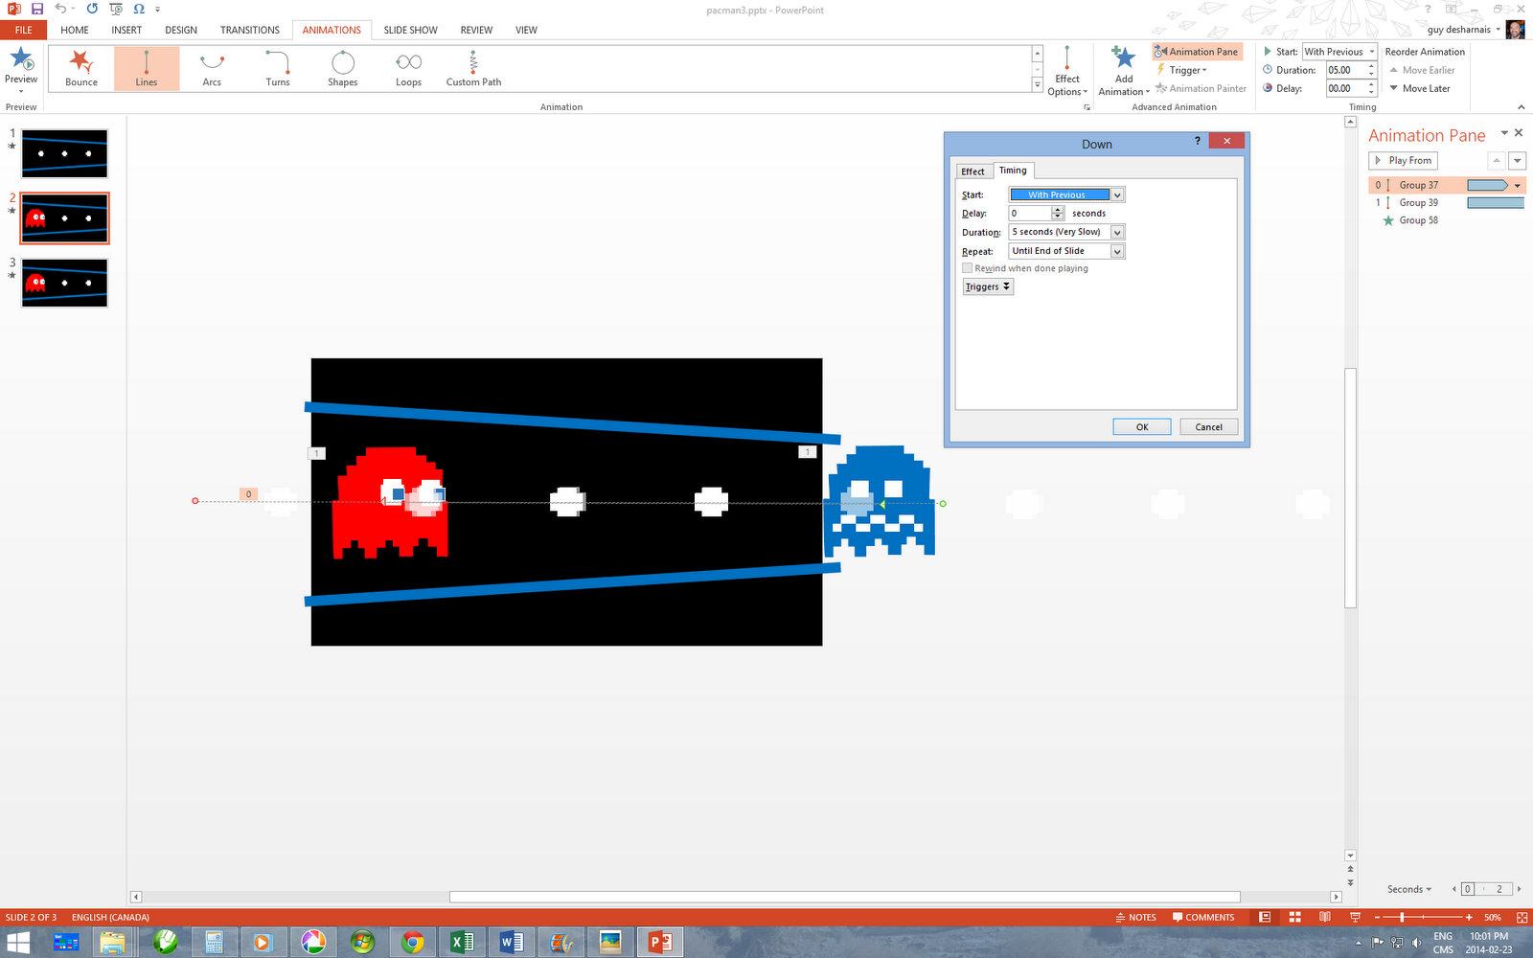Viewport: 1533px width, 958px height.
Task: Click Move Earlier in Reorder Animation
Action: coord(1423,70)
